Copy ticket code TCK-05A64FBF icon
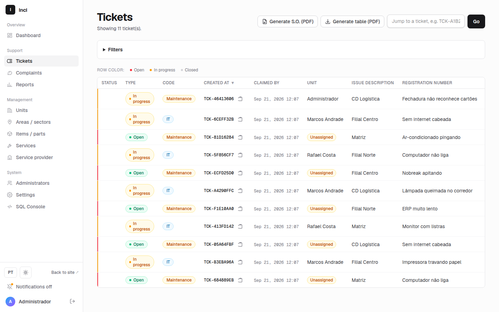This screenshot has height=312, width=499. (240, 244)
